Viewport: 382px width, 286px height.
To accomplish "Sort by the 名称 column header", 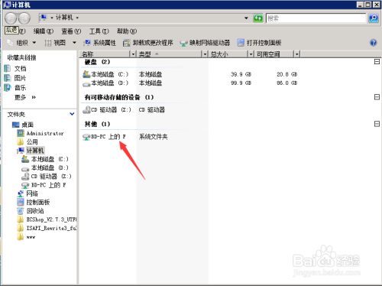I will point(105,54).
